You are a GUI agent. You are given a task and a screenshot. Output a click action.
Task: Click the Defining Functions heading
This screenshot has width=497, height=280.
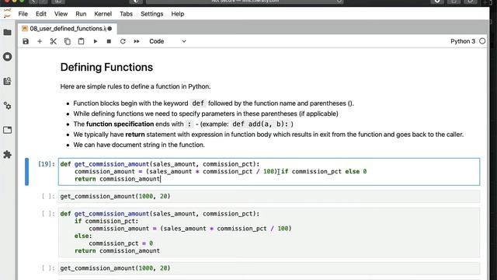pyautogui.click(x=106, y=68)
